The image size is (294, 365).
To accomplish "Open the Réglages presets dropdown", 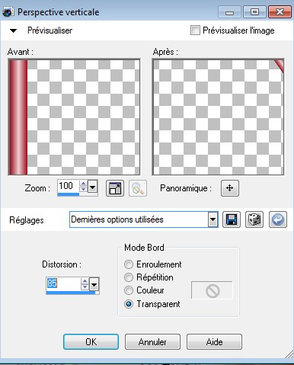I will coord(213,219).
